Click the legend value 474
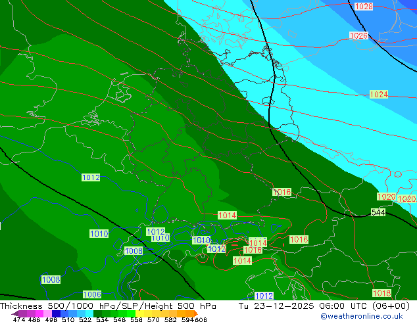Viewport: 417px width, 322px height. click(x=19, y=319)
